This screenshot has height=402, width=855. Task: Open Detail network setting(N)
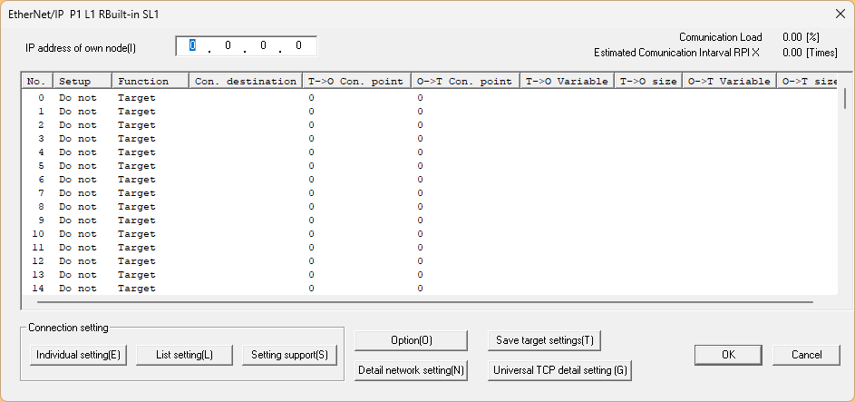pyautogui.click(x=411, y=370)
